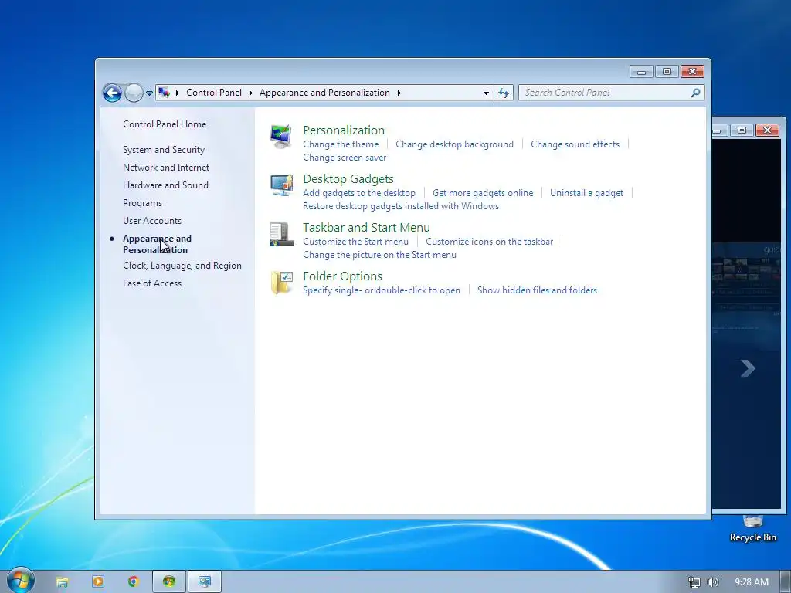Open Network and Internet category
Image resolution: width=791 pixels, height=593 pixels.
click(166, 168)
